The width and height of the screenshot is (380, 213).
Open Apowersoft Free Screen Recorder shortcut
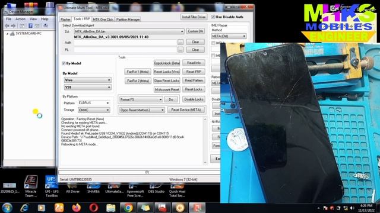[135, 189]
